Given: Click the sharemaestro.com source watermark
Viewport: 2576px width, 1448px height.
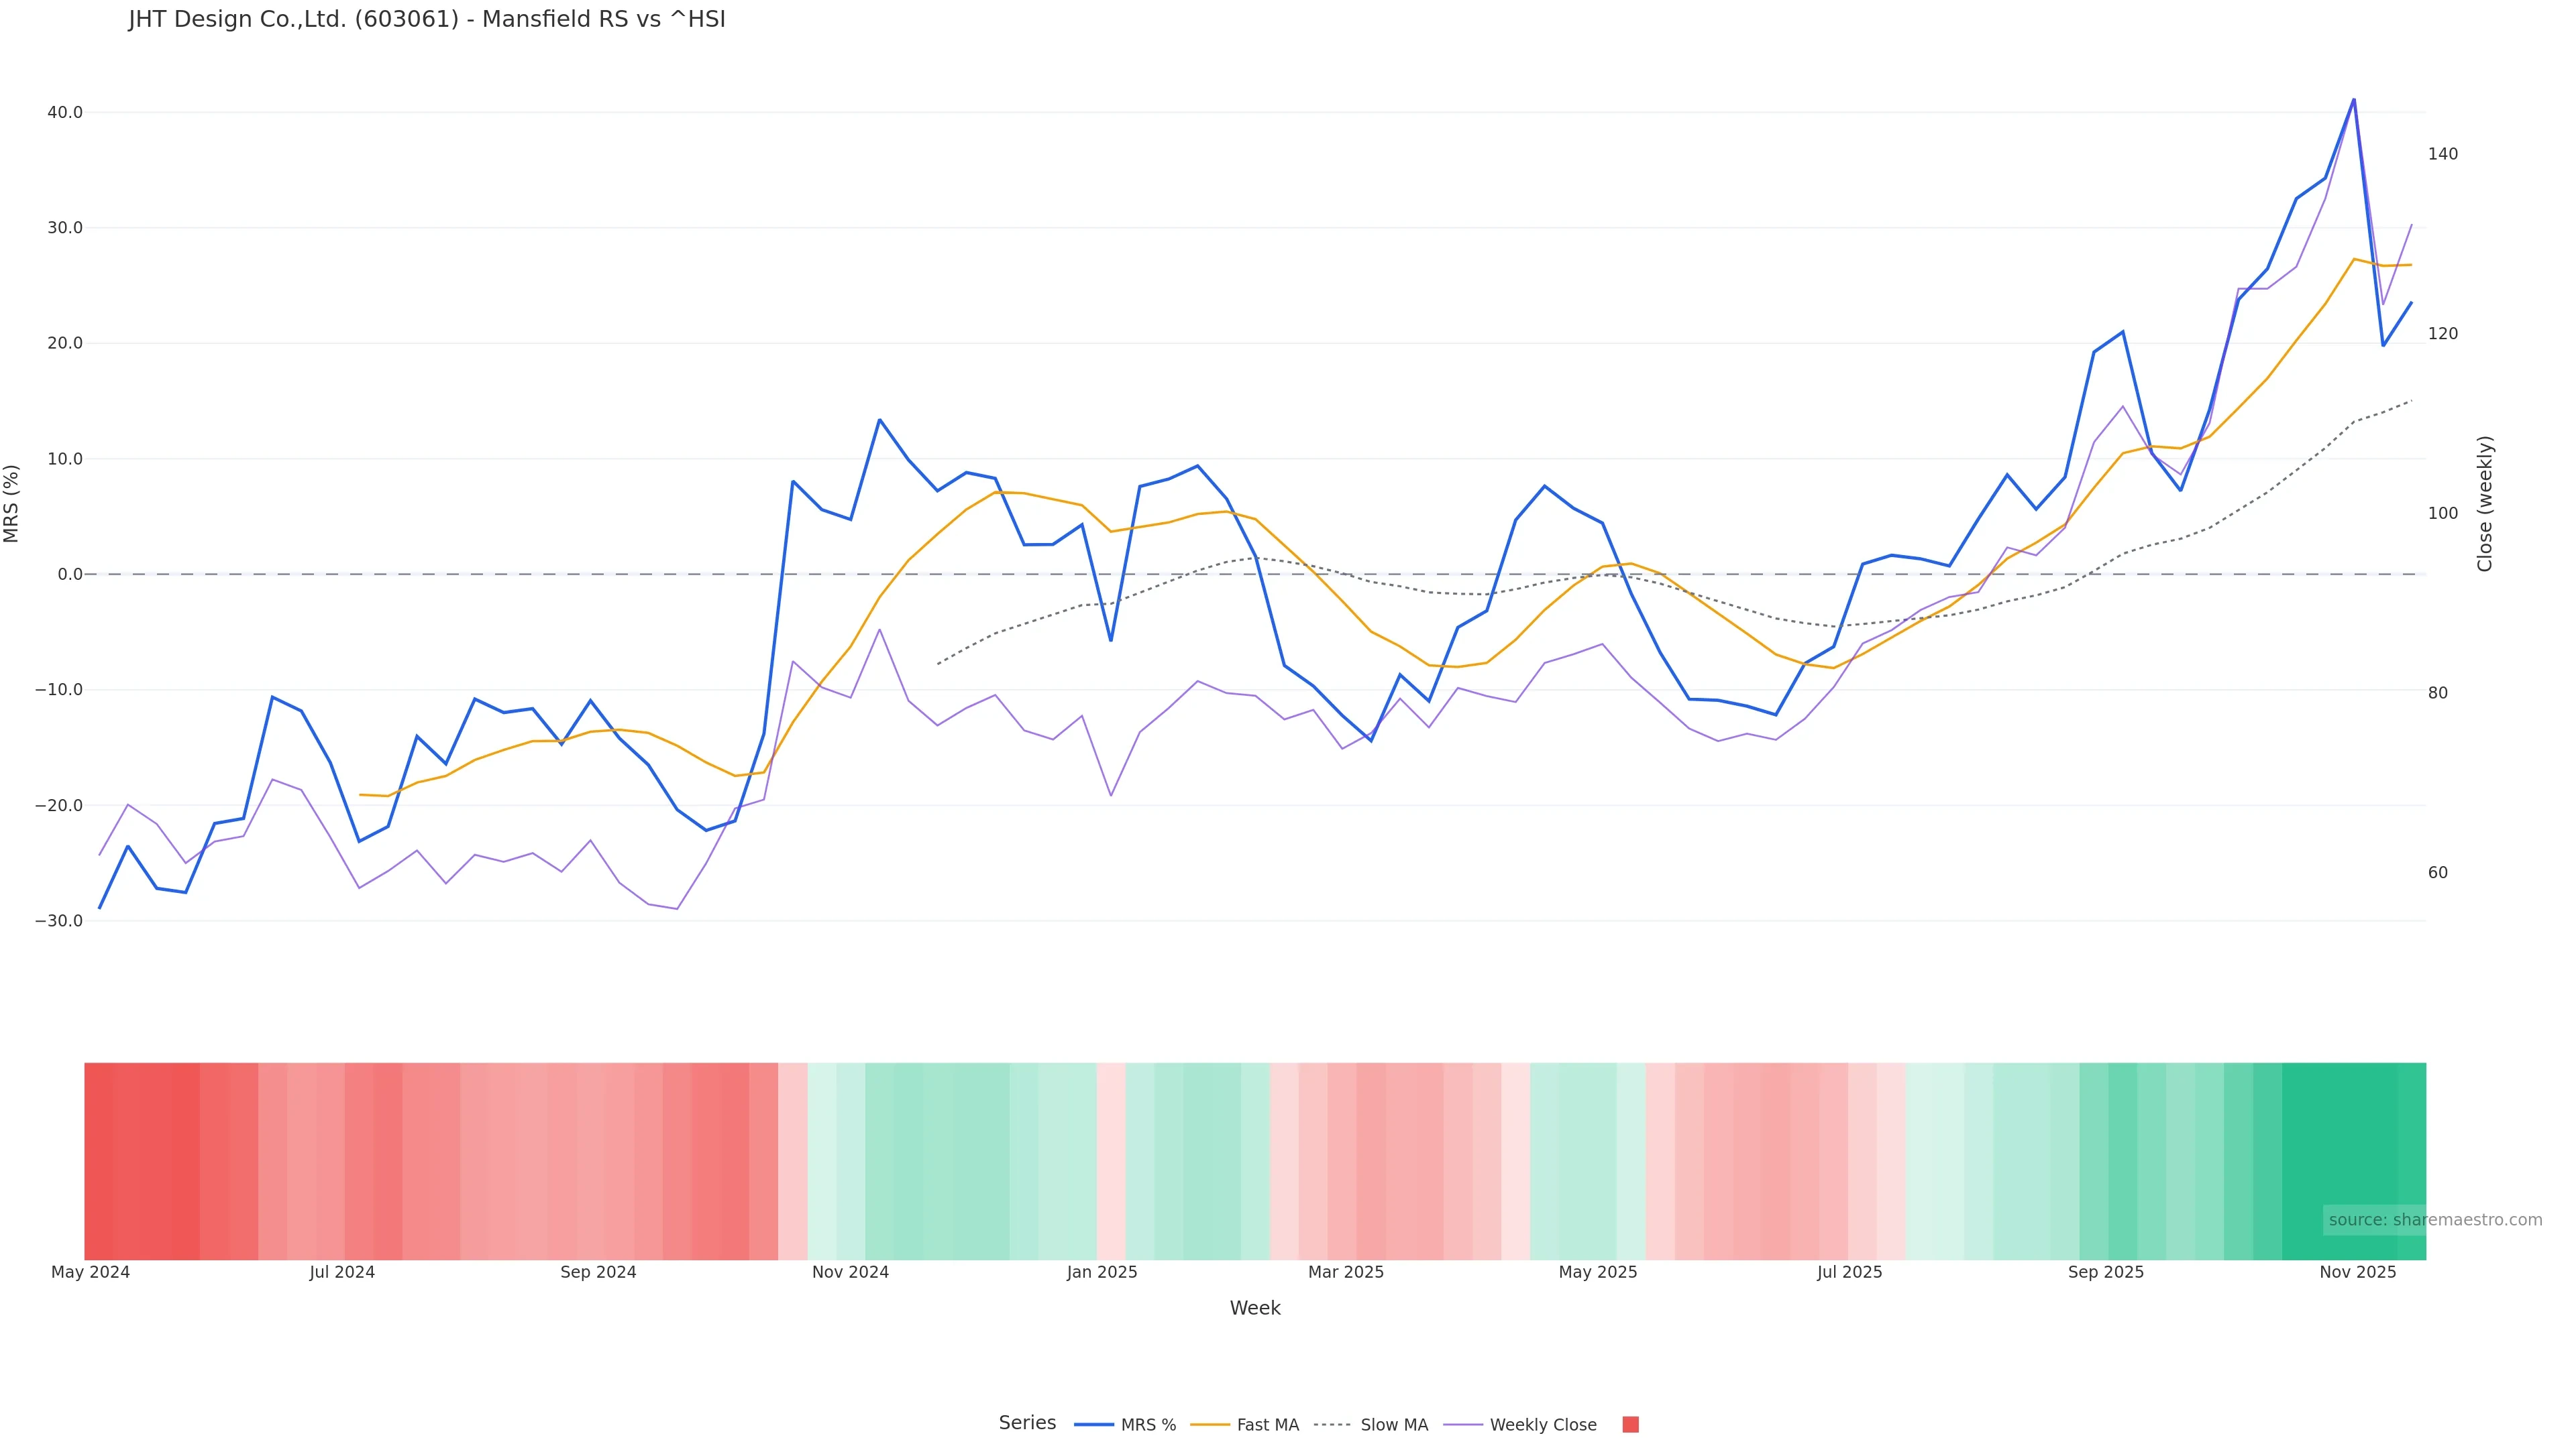Looking at the screenshot, I should click(2434, 1220).
